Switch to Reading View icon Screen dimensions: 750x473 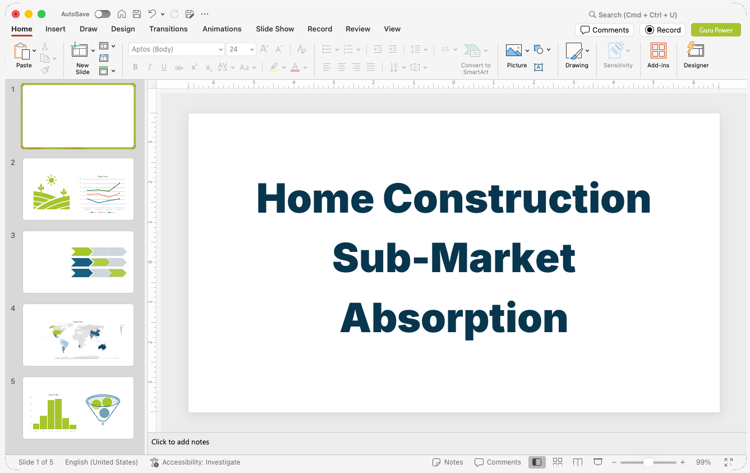point(578,462)
